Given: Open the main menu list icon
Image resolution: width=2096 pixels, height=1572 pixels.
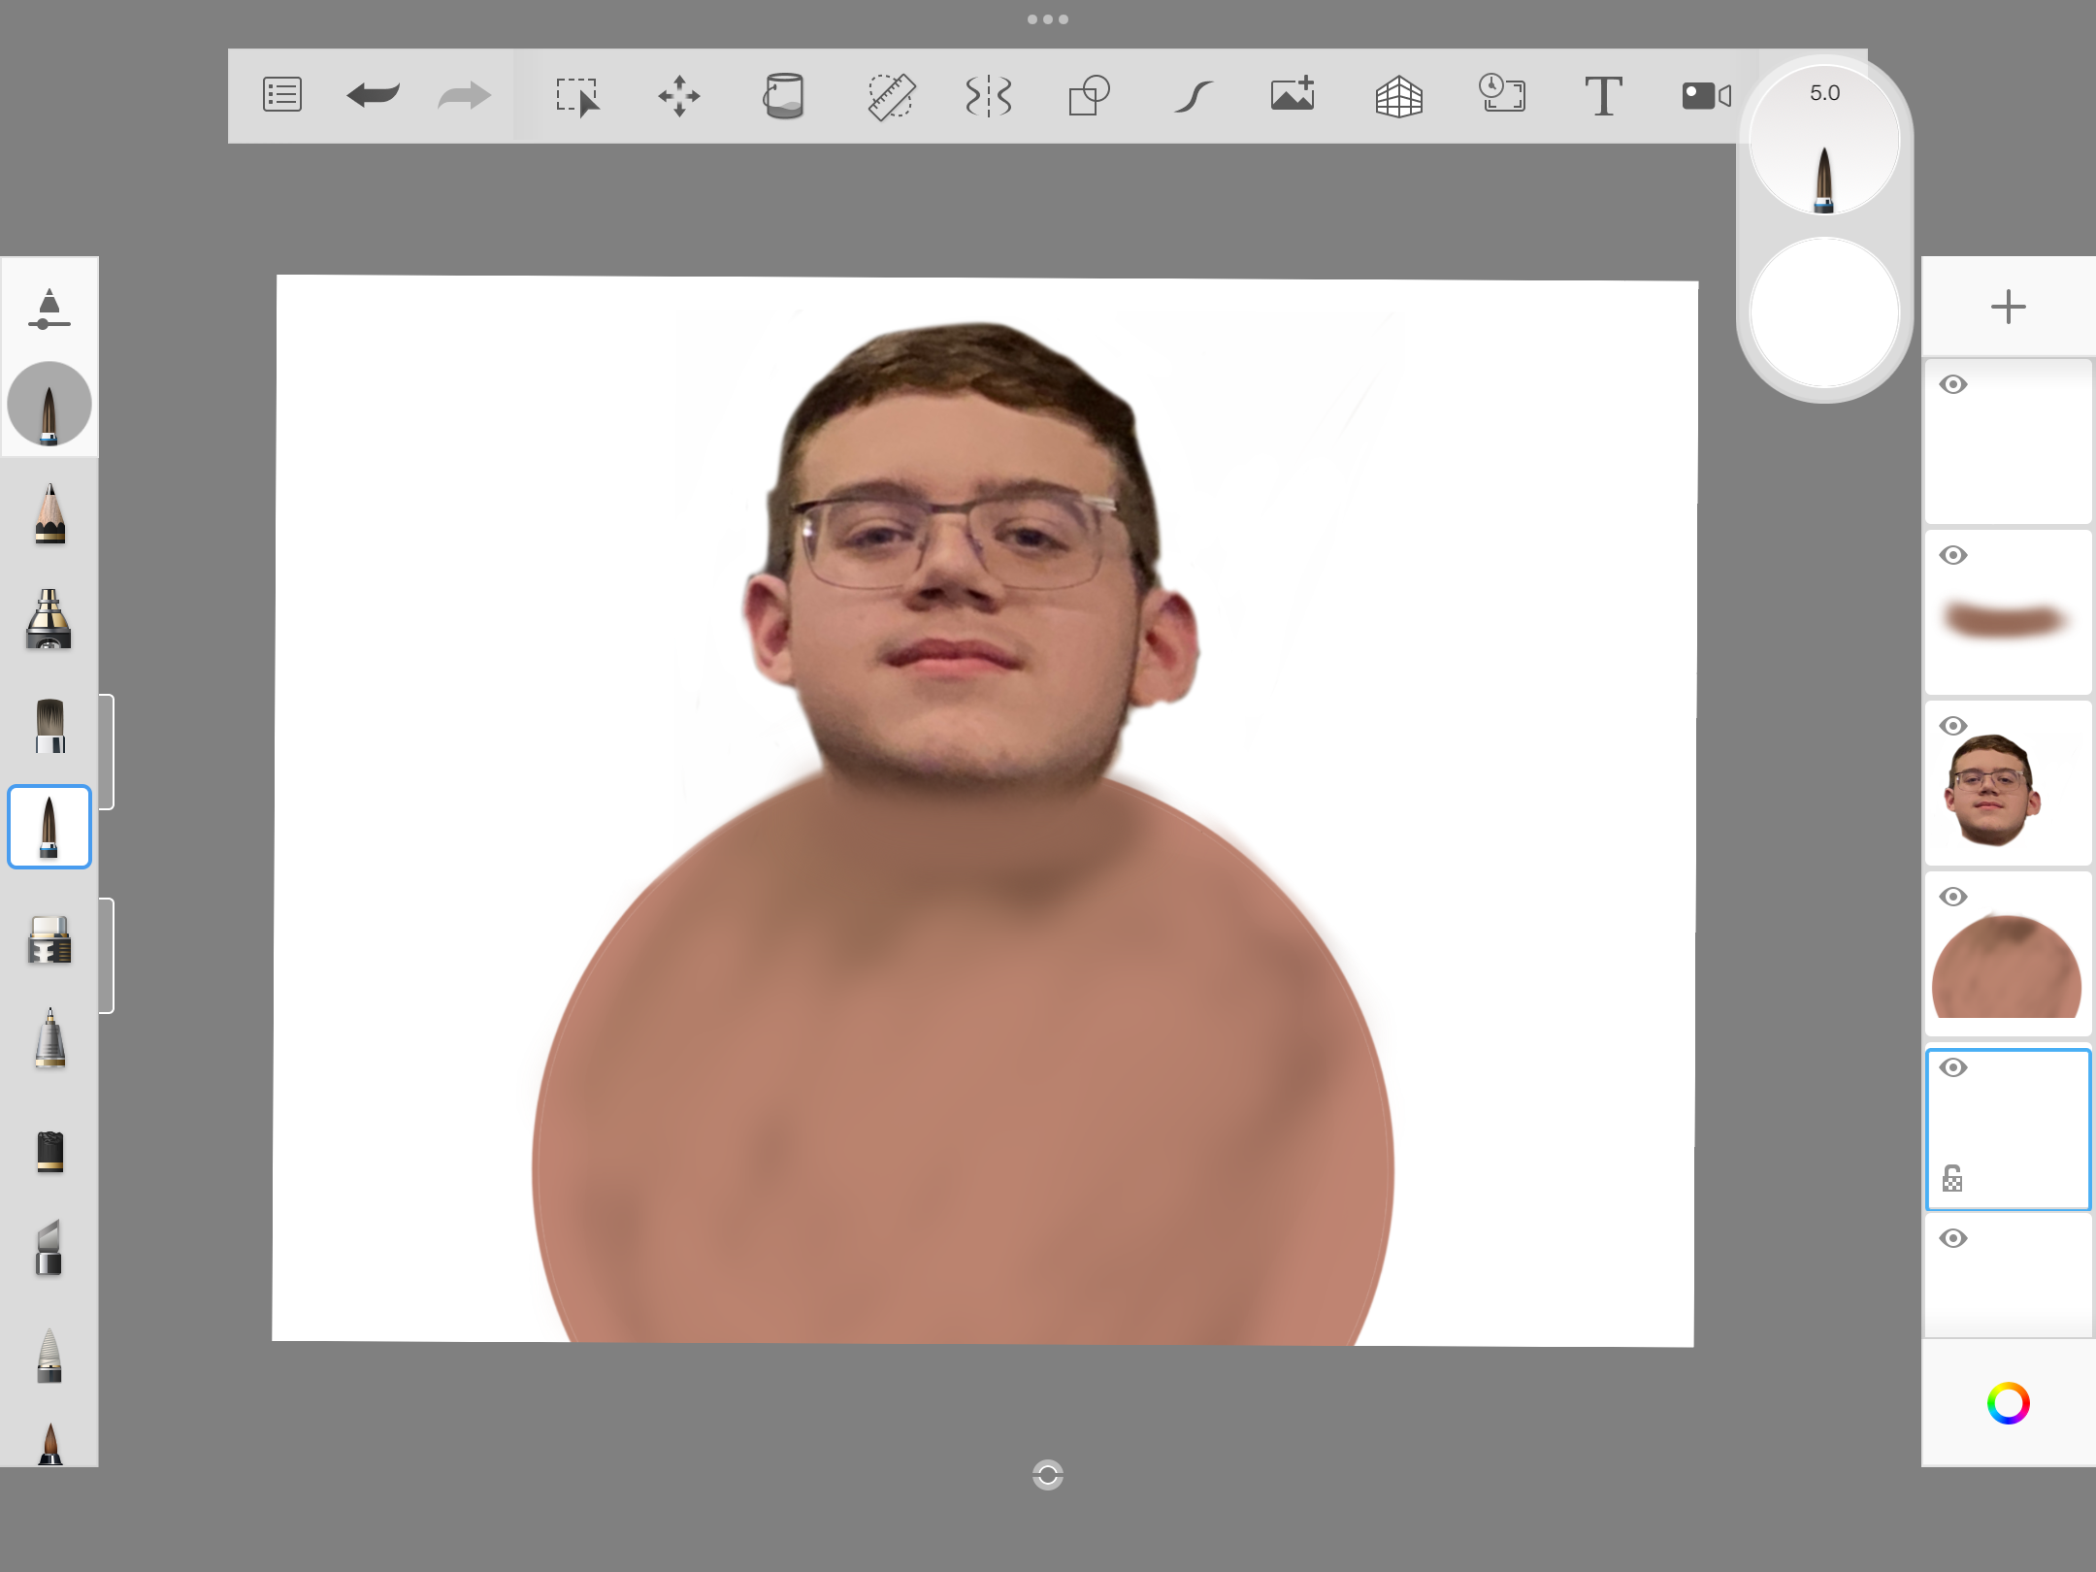Looking at the screenshot, I should pyautogui.click(x=282, y=95).
